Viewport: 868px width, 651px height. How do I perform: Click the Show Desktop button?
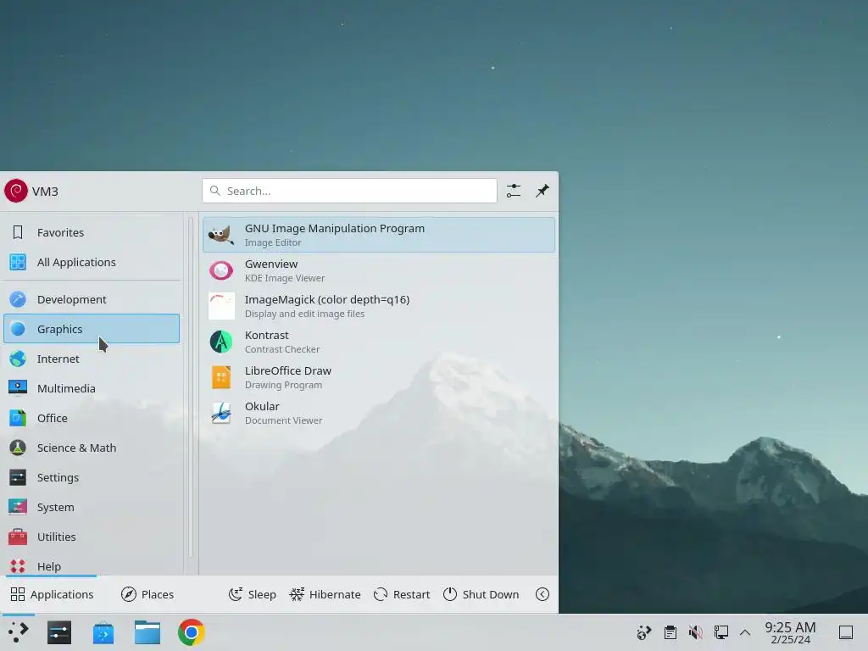pos(846,632)
